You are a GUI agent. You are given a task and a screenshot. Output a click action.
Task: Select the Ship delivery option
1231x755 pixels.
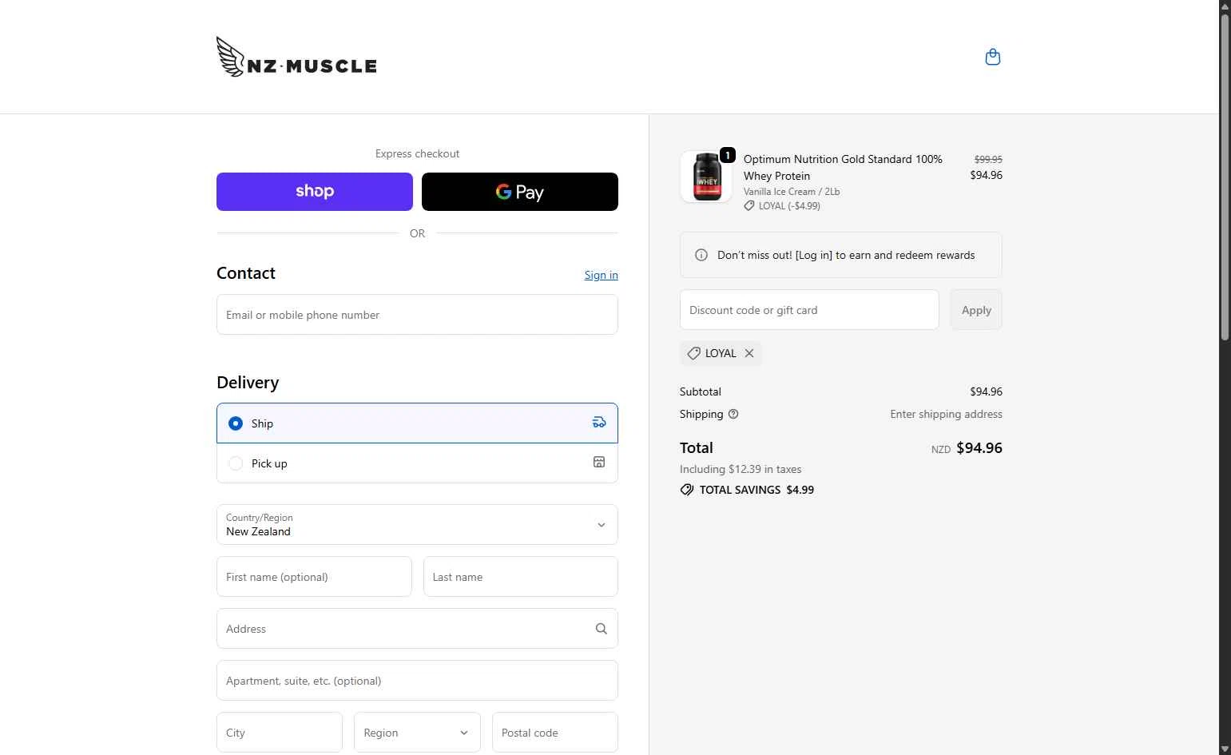[x=417, y=423]
